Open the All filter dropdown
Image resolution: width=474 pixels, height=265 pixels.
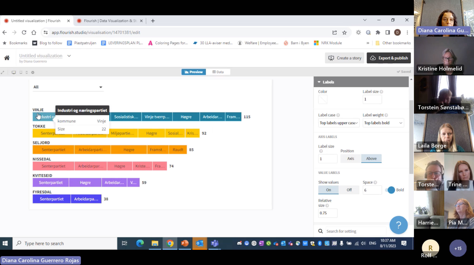pos(68,87)
